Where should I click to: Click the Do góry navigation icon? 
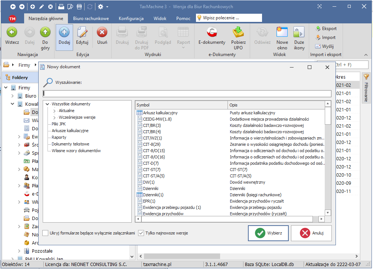[x=45, y=33]
